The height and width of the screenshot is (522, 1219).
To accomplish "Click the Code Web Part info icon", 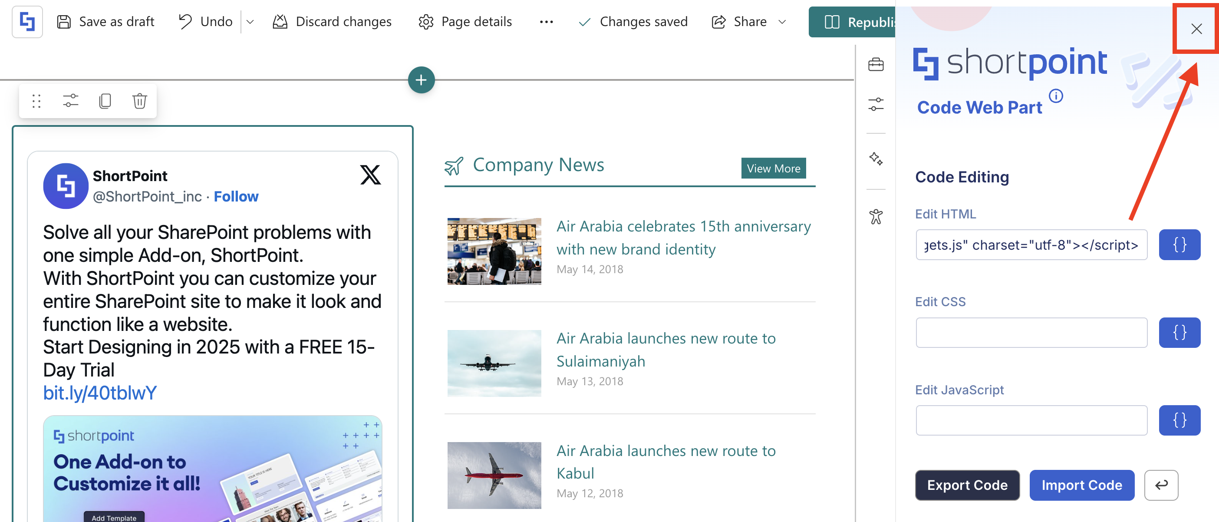I will click(x=1056, y=96).
